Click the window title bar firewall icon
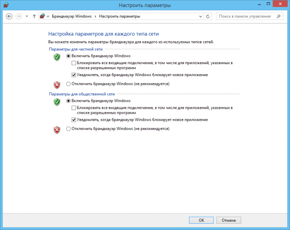Image resolution: width=290 pixels, height=230 pixels. click(6, 5)
